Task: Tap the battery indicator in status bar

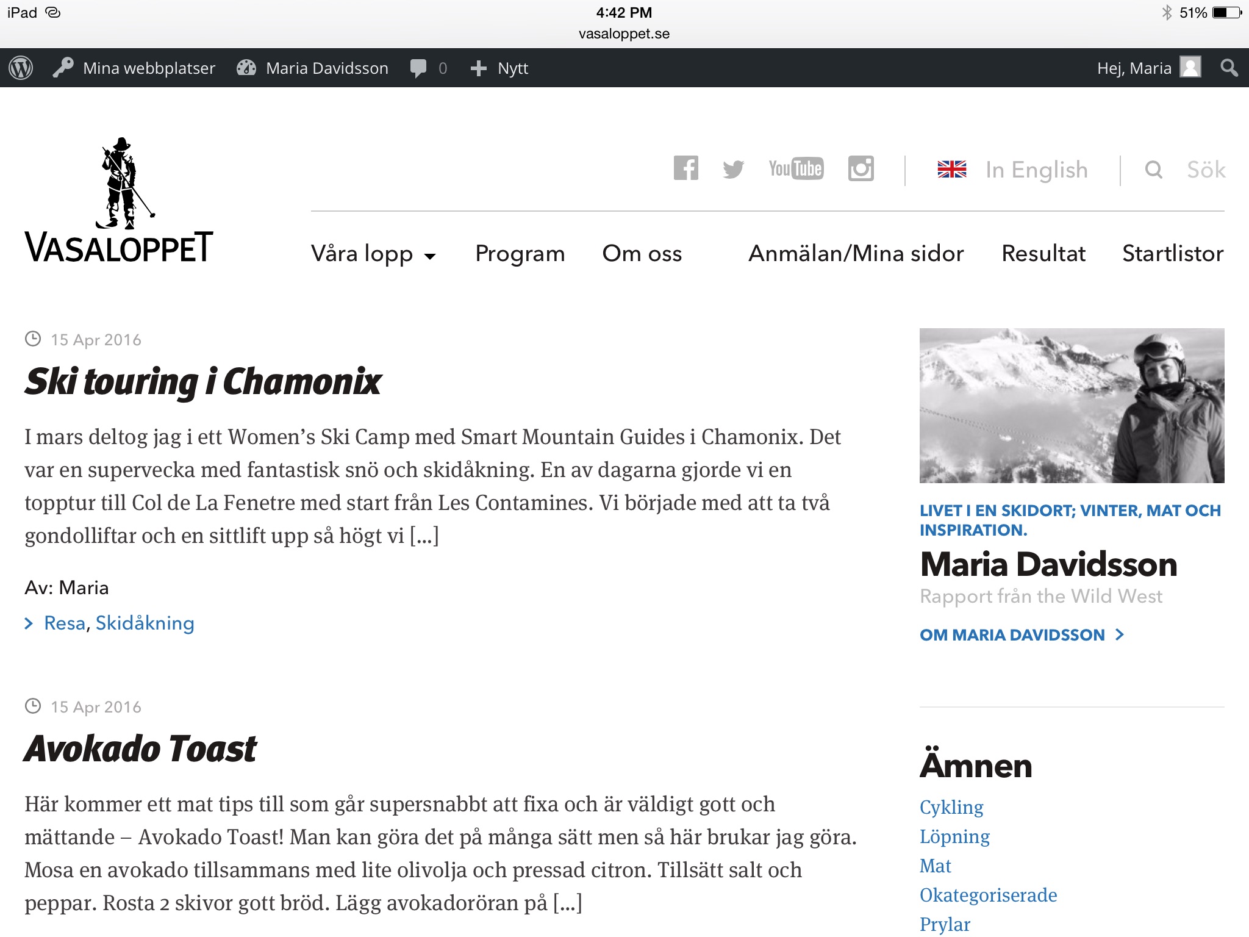Action: (1227, 12)
